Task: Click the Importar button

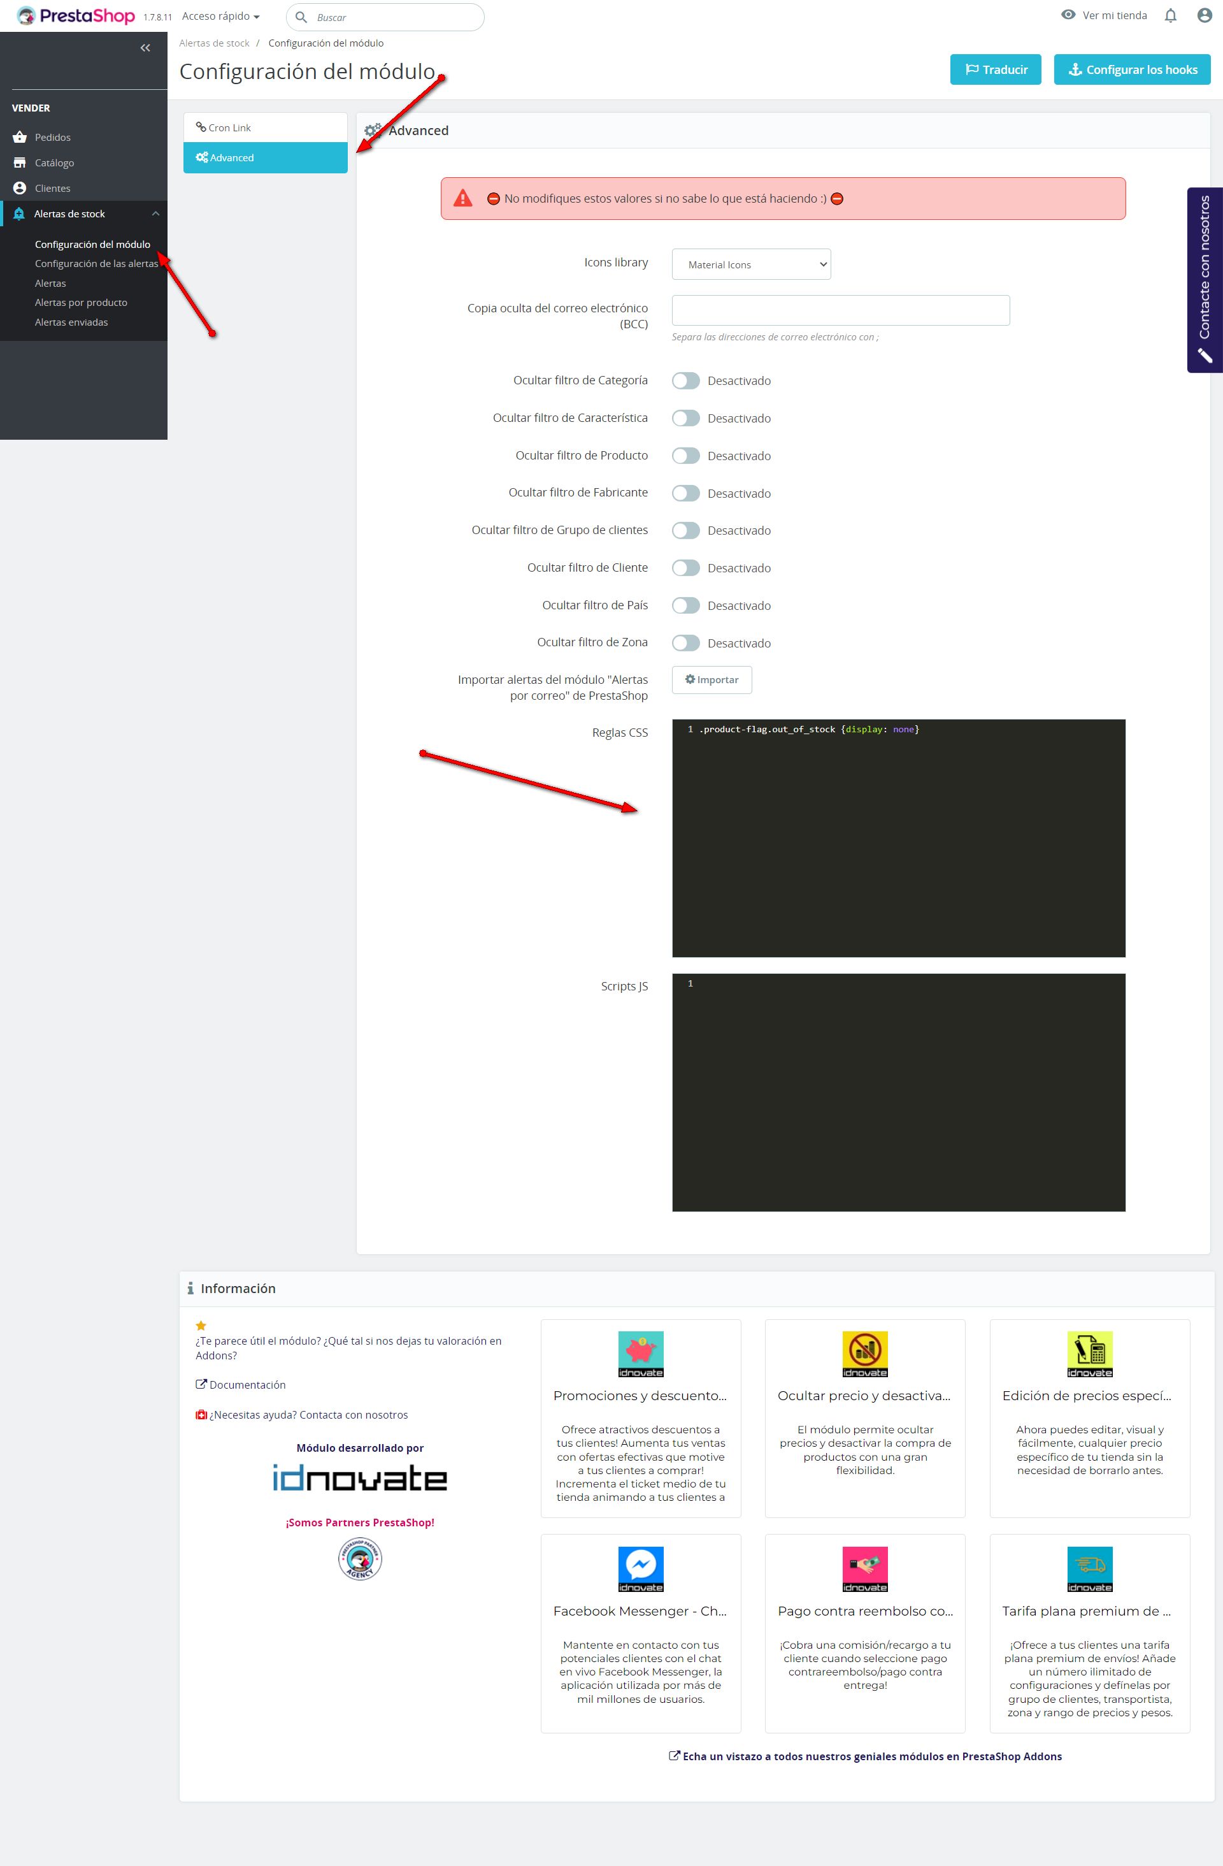Action: click(x=712, y=680)
